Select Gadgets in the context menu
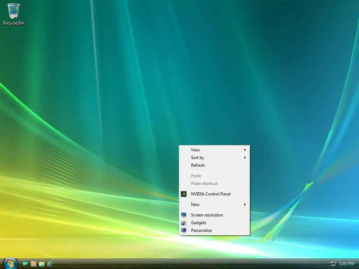Screen dimensions: 359x269 point(214,223)
